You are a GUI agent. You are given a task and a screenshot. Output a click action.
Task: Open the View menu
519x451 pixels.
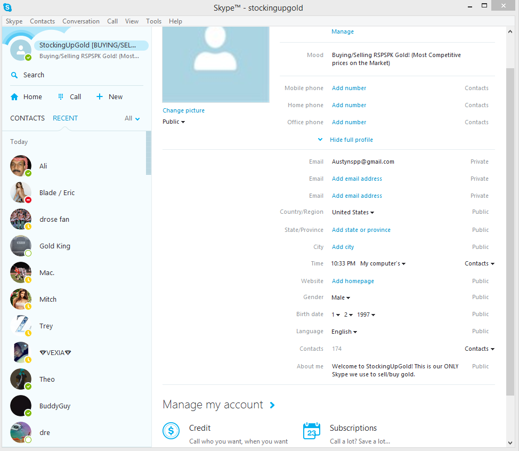(132, 21)
